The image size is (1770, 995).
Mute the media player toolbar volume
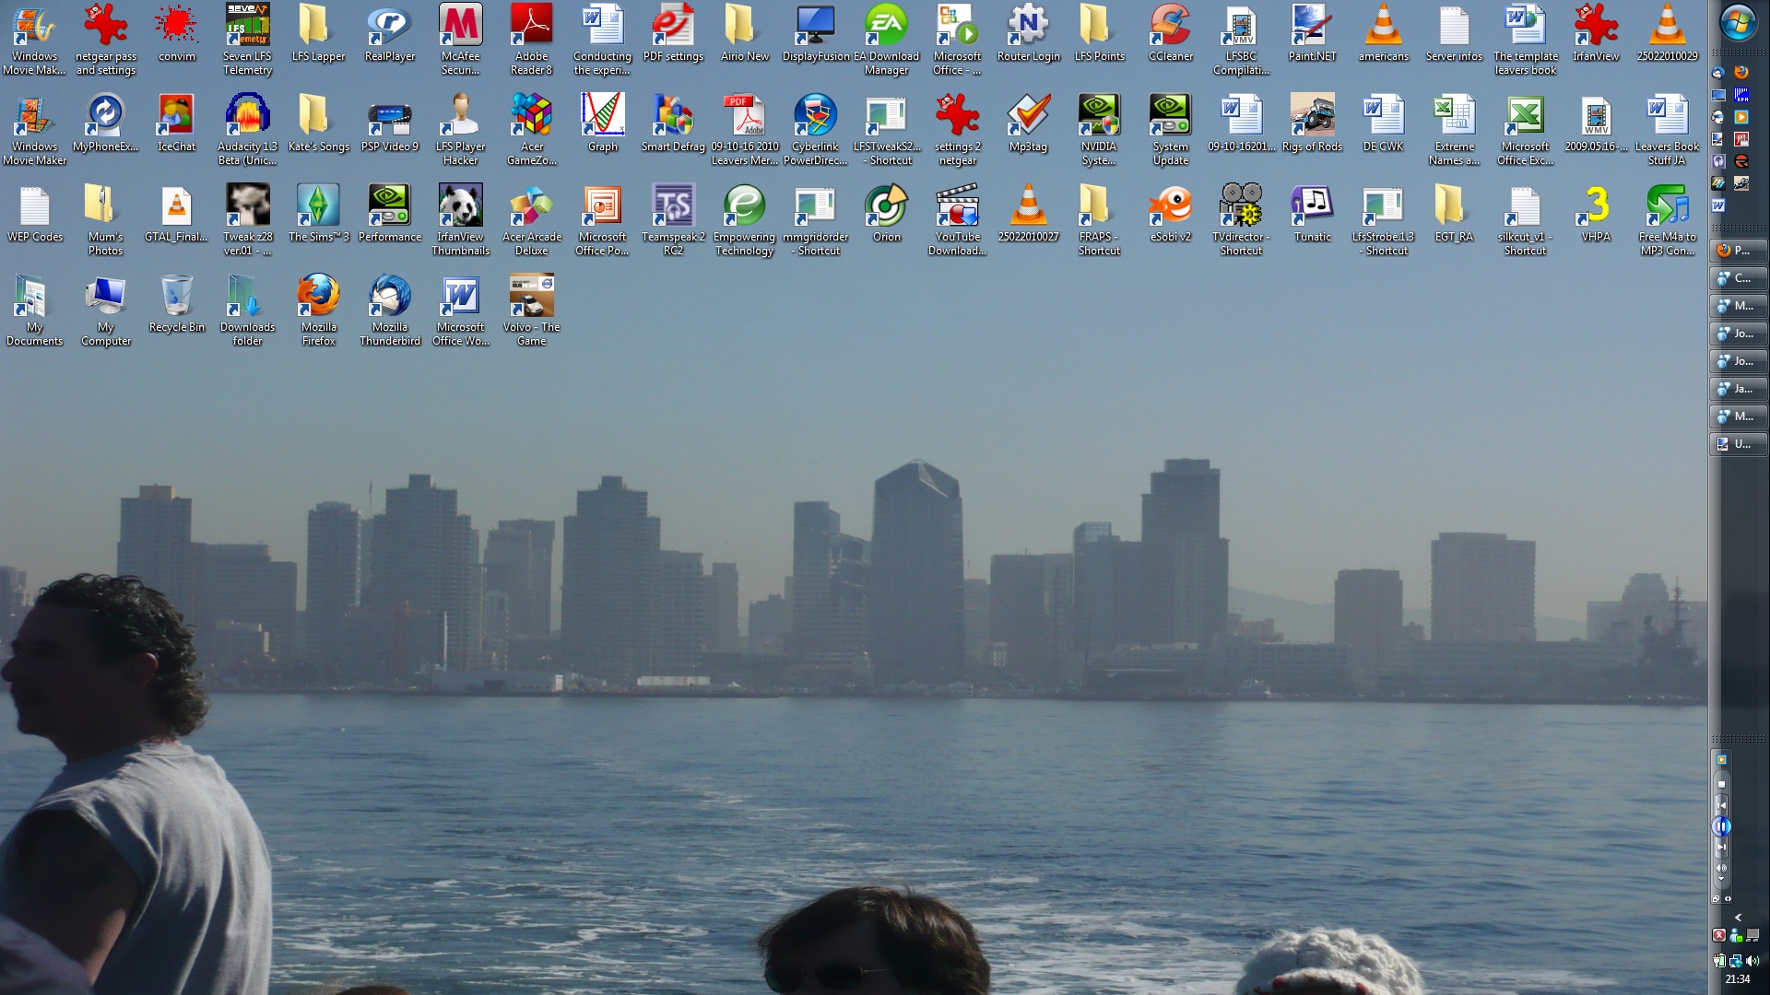coord(1721,868)
